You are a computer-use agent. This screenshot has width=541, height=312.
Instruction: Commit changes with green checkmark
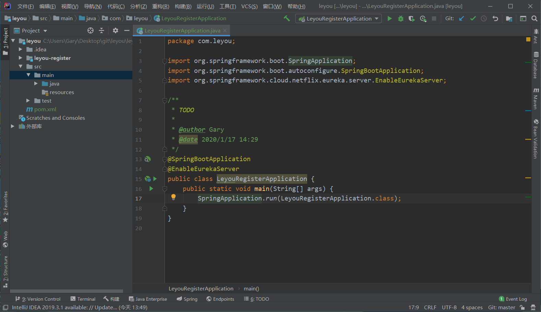(473, 18)
